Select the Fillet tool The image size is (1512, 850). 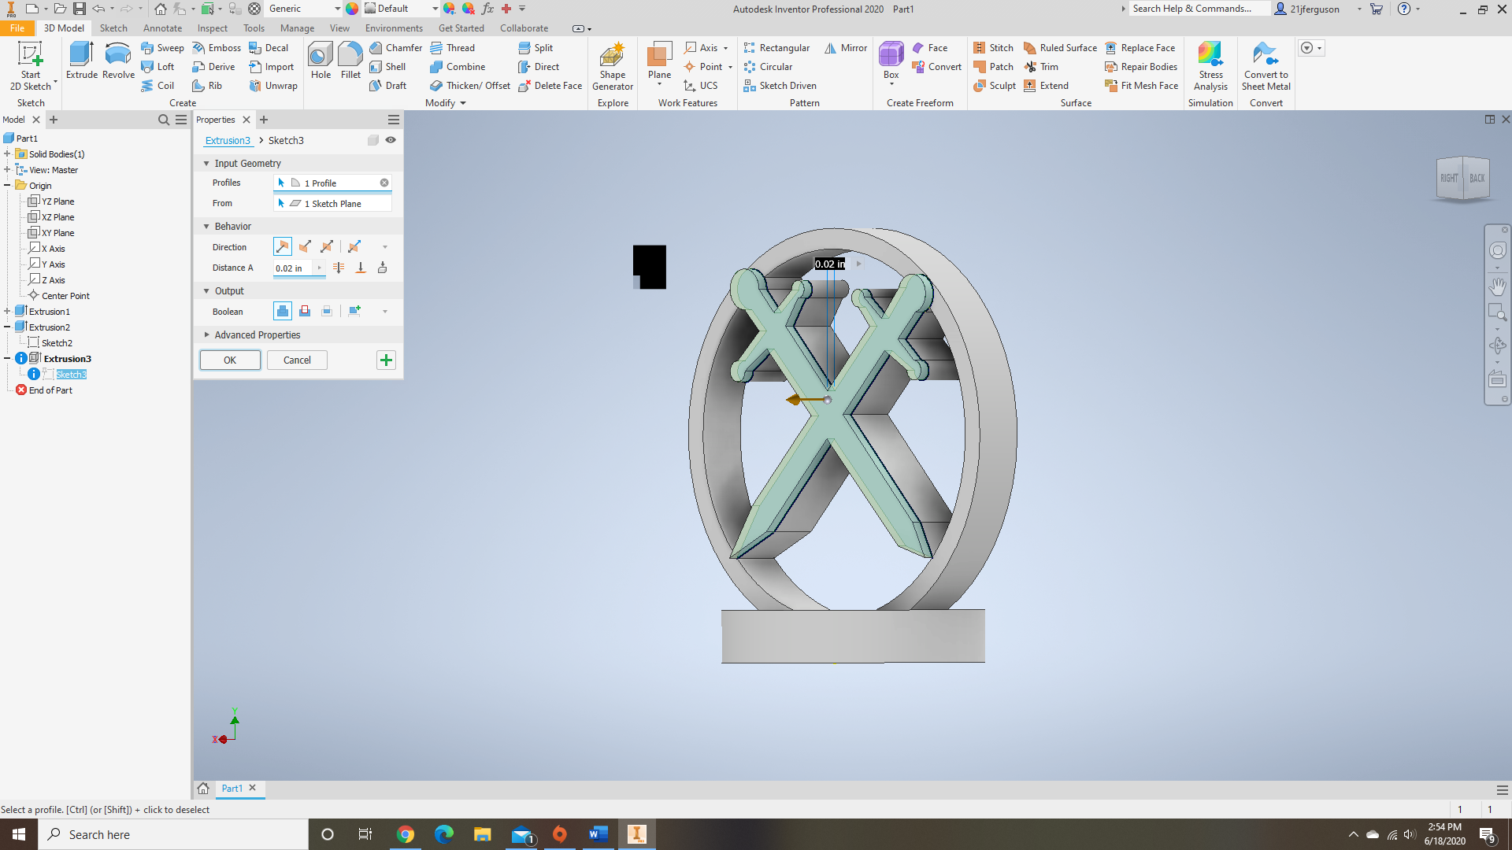[350, 61]
